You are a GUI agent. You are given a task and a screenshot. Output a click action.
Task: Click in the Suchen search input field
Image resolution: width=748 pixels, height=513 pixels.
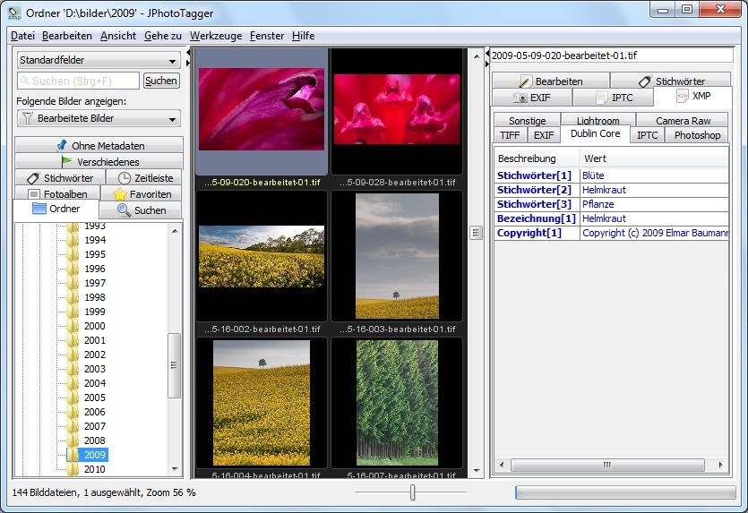click(78, 81)
